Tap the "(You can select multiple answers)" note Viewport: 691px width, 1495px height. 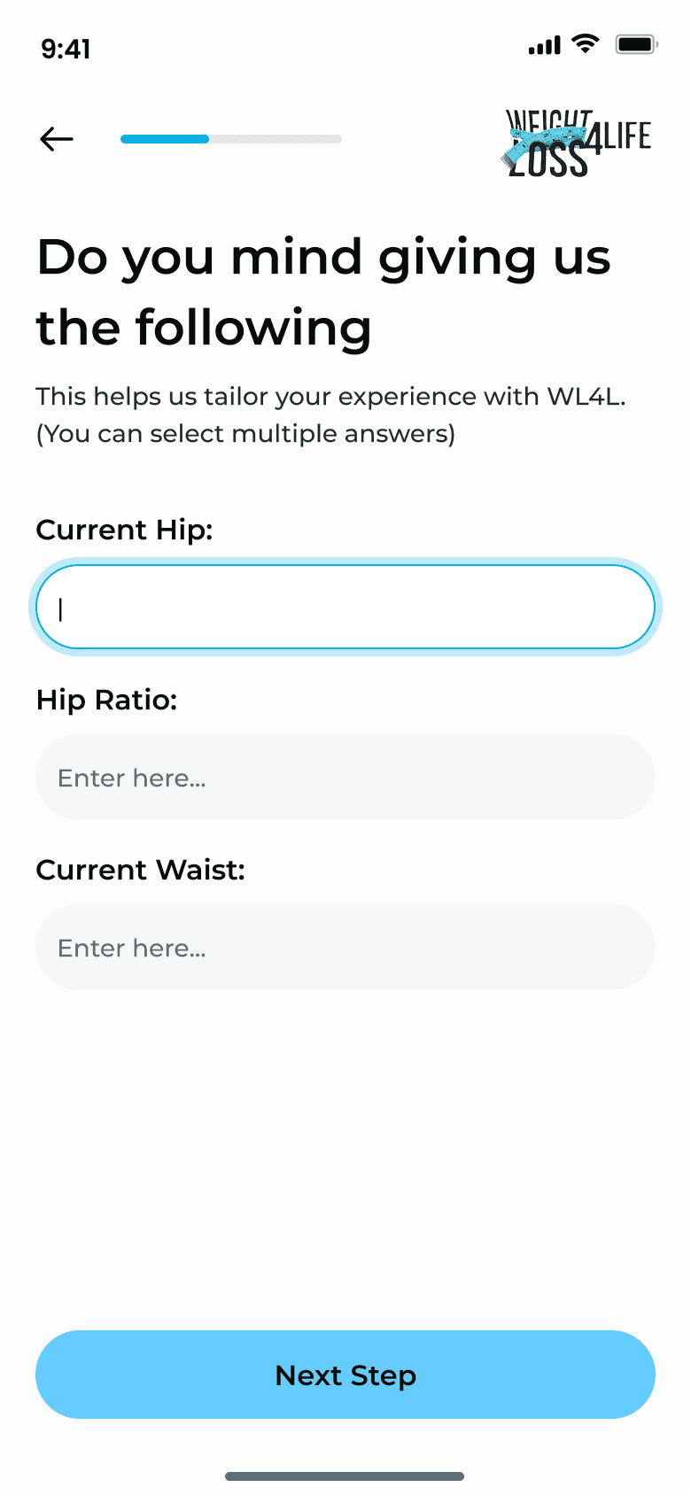[x=245, y=434]
